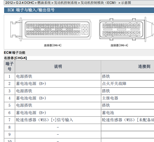Select 搭铁 connection cell in row 1
The image size is (154, 142).
coord(128,77)
